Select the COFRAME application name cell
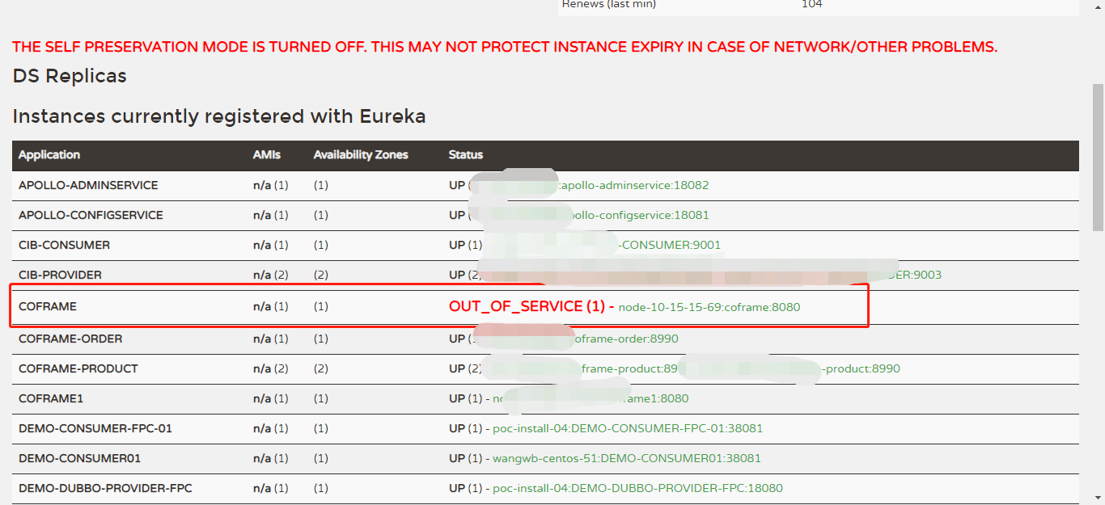 [48, 307]
